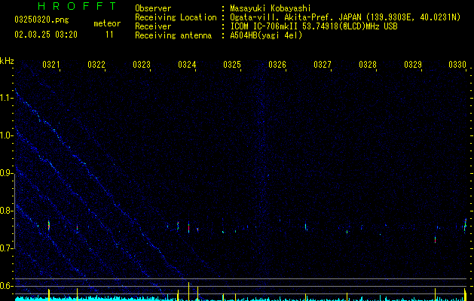Viewport: 474px width, 301px height.
Task: Click the 0328 time marker
Action: [368, 65]
